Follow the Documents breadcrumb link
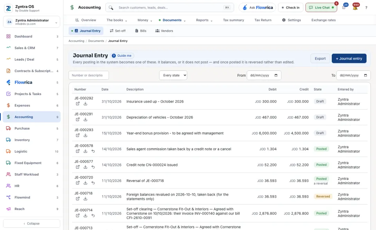 (x=96, y=41)
